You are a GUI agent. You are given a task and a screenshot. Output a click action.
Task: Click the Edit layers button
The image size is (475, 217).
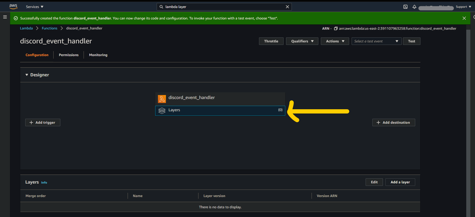point(374,182)
